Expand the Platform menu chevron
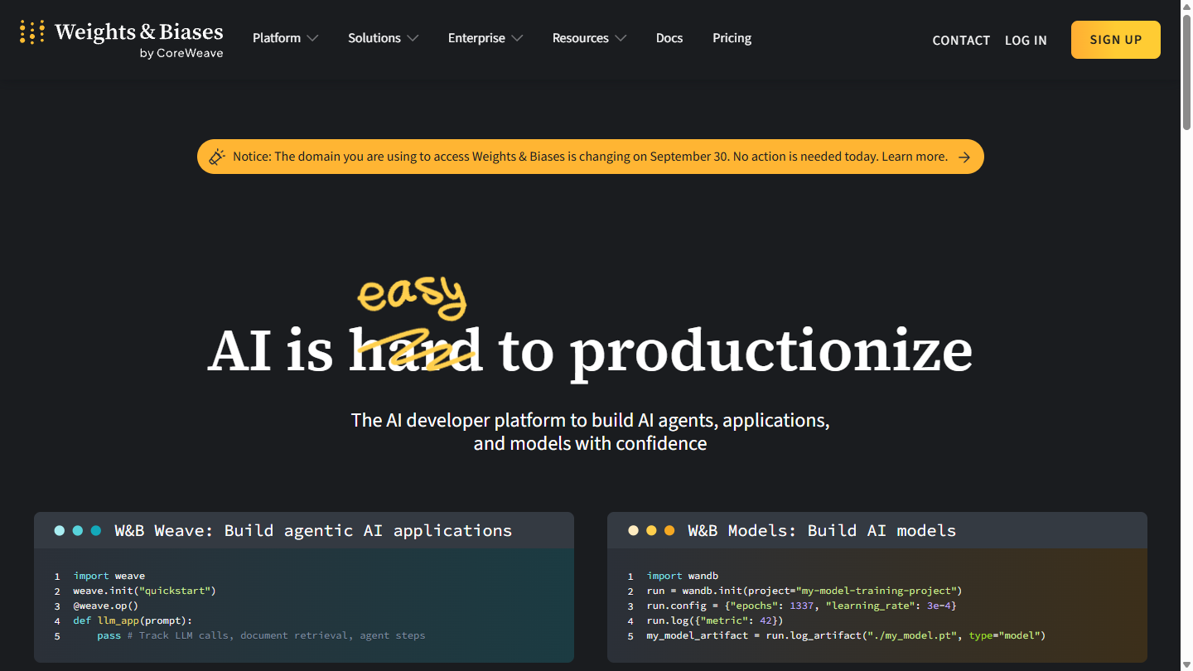 tap(312, 38)
